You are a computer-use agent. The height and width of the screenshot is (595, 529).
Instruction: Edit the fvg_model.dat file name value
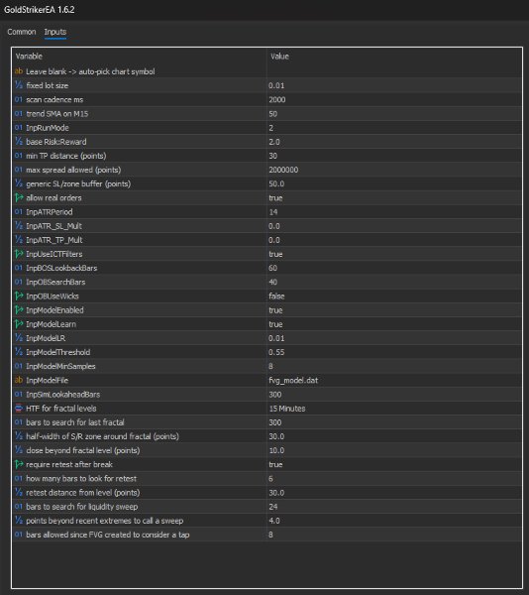point(394,380)
